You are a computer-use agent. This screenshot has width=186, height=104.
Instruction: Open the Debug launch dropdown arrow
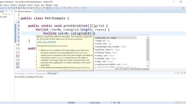[x=11, y=8]
